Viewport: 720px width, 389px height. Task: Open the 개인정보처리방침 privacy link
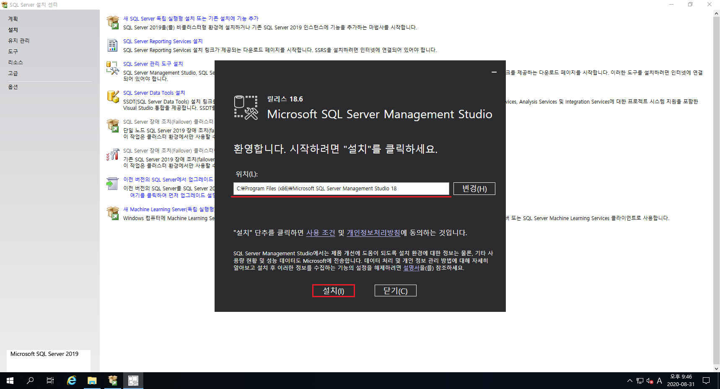(x=373, y=233)
